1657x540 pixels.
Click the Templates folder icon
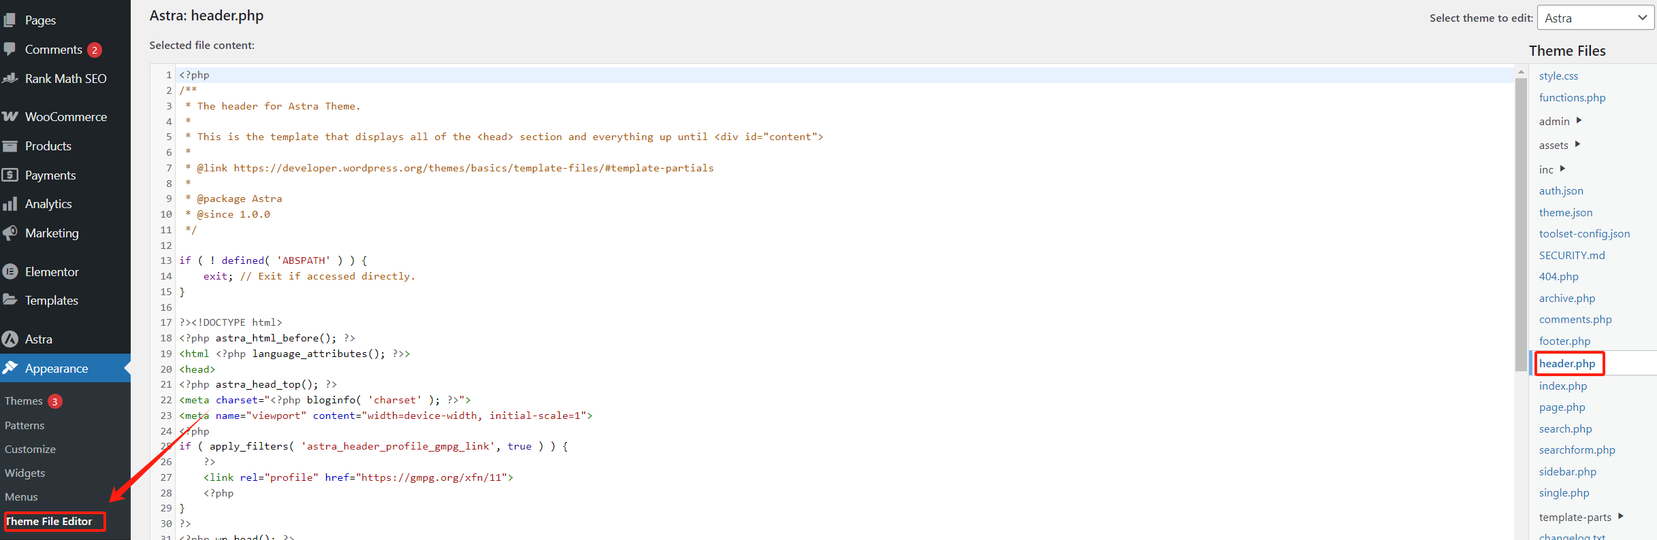click(x=10, y=300)
